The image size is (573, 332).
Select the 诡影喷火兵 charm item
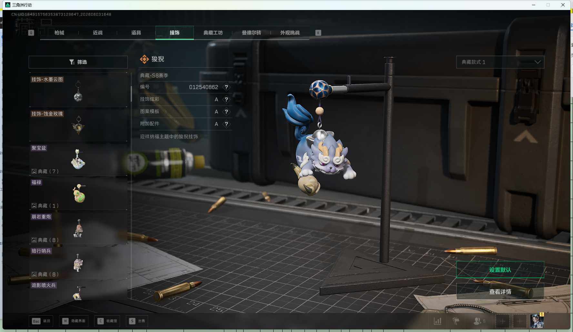click(78, 290)
